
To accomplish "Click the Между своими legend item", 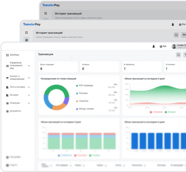I will pos(85,109).
